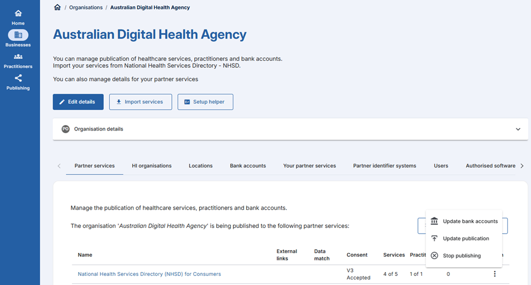Click the Name column header
The image size is (531, 285).
[x=85, y=255]
